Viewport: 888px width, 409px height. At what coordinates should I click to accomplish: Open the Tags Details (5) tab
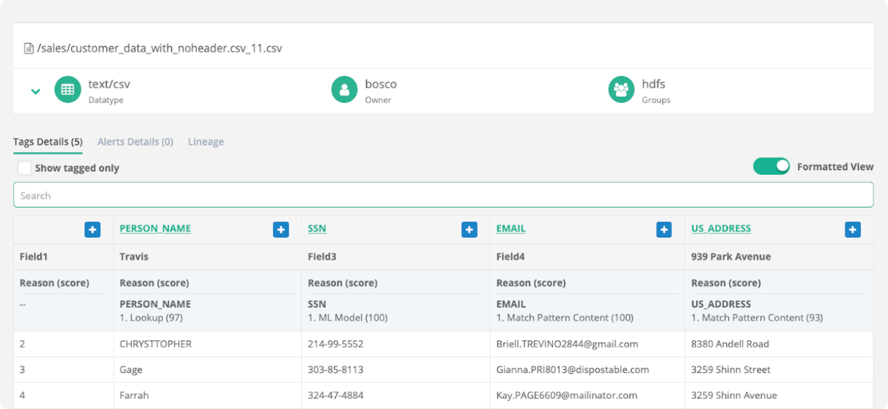(x=48, y=141)
